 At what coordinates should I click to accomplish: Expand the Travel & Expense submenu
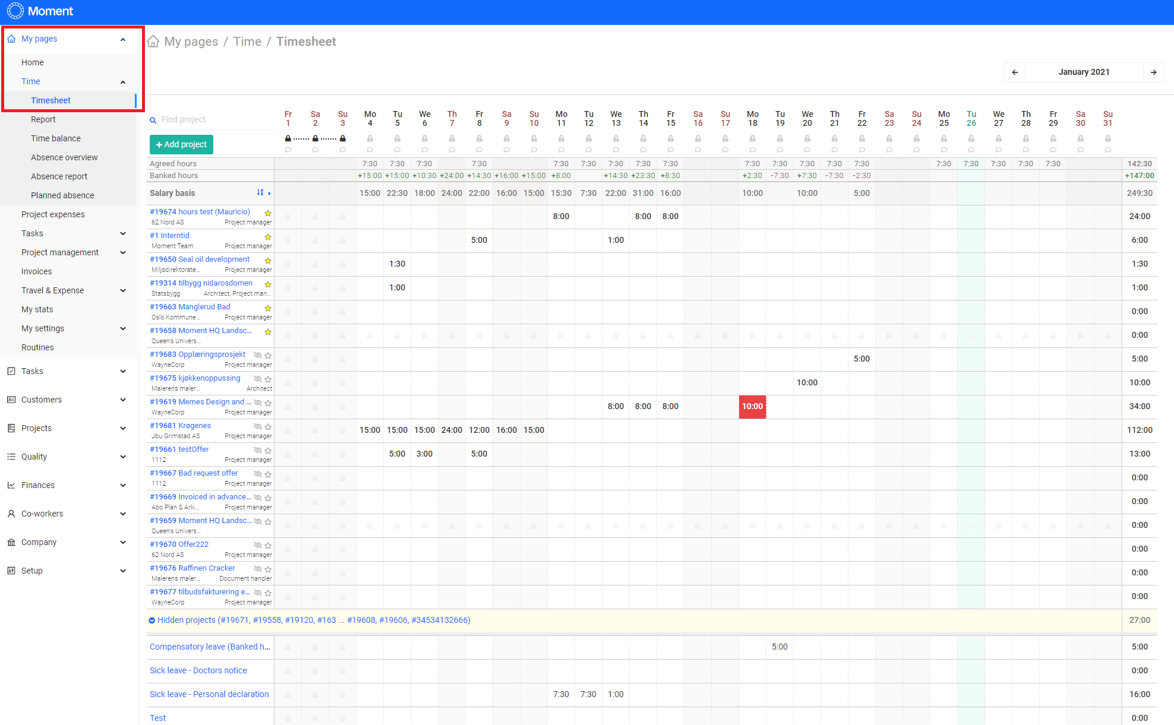pyautogui.click(x=123, y=290)
